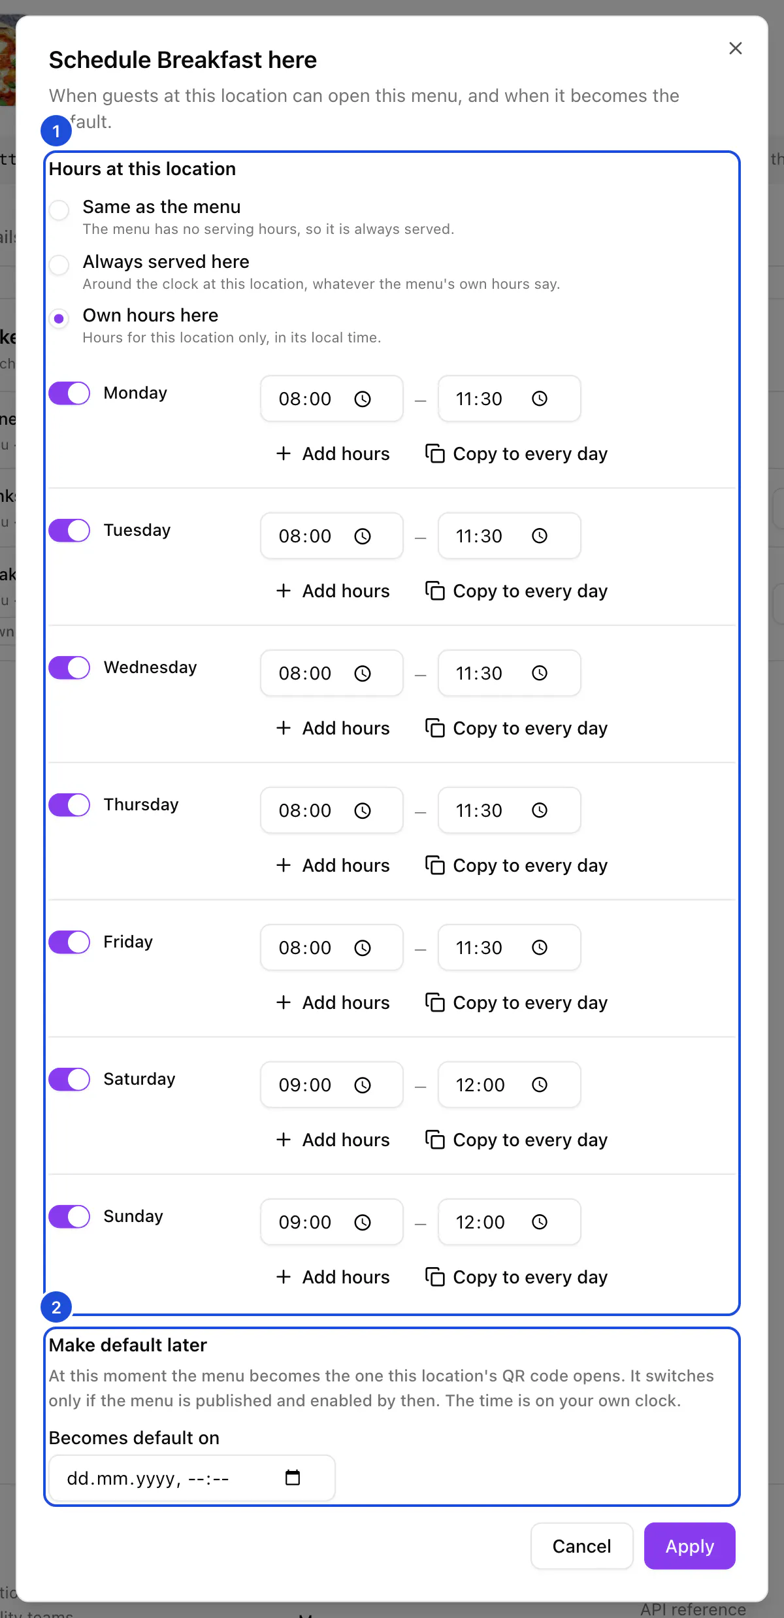
Task: Open clock picker for Monday start time
Action: tap(363, 399)
